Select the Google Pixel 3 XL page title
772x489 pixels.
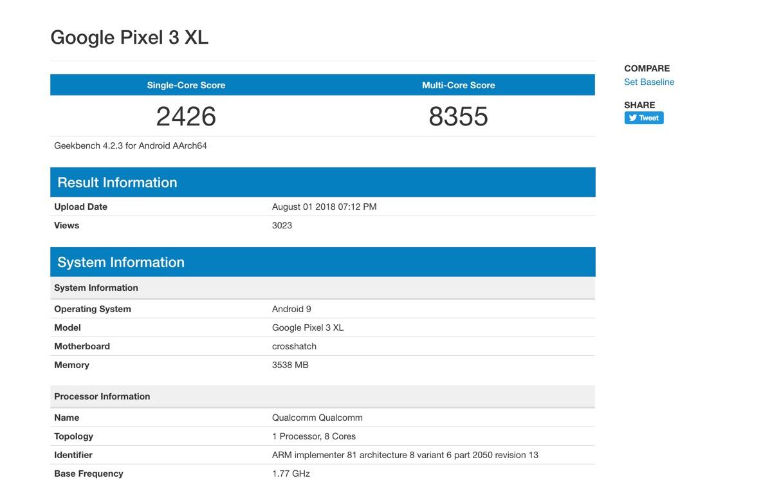pos(129,37)
